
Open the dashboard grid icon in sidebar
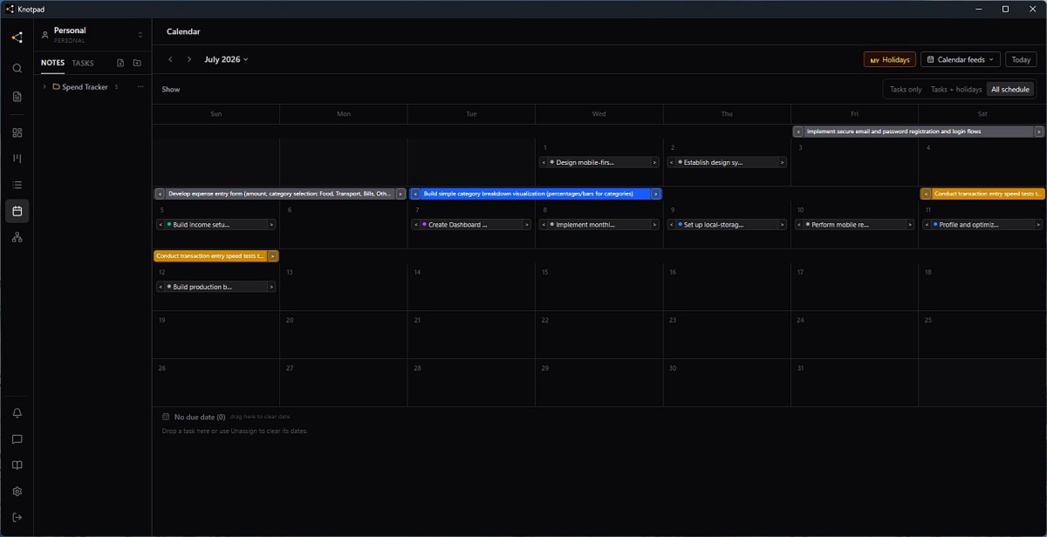click(x=17, y=132)
